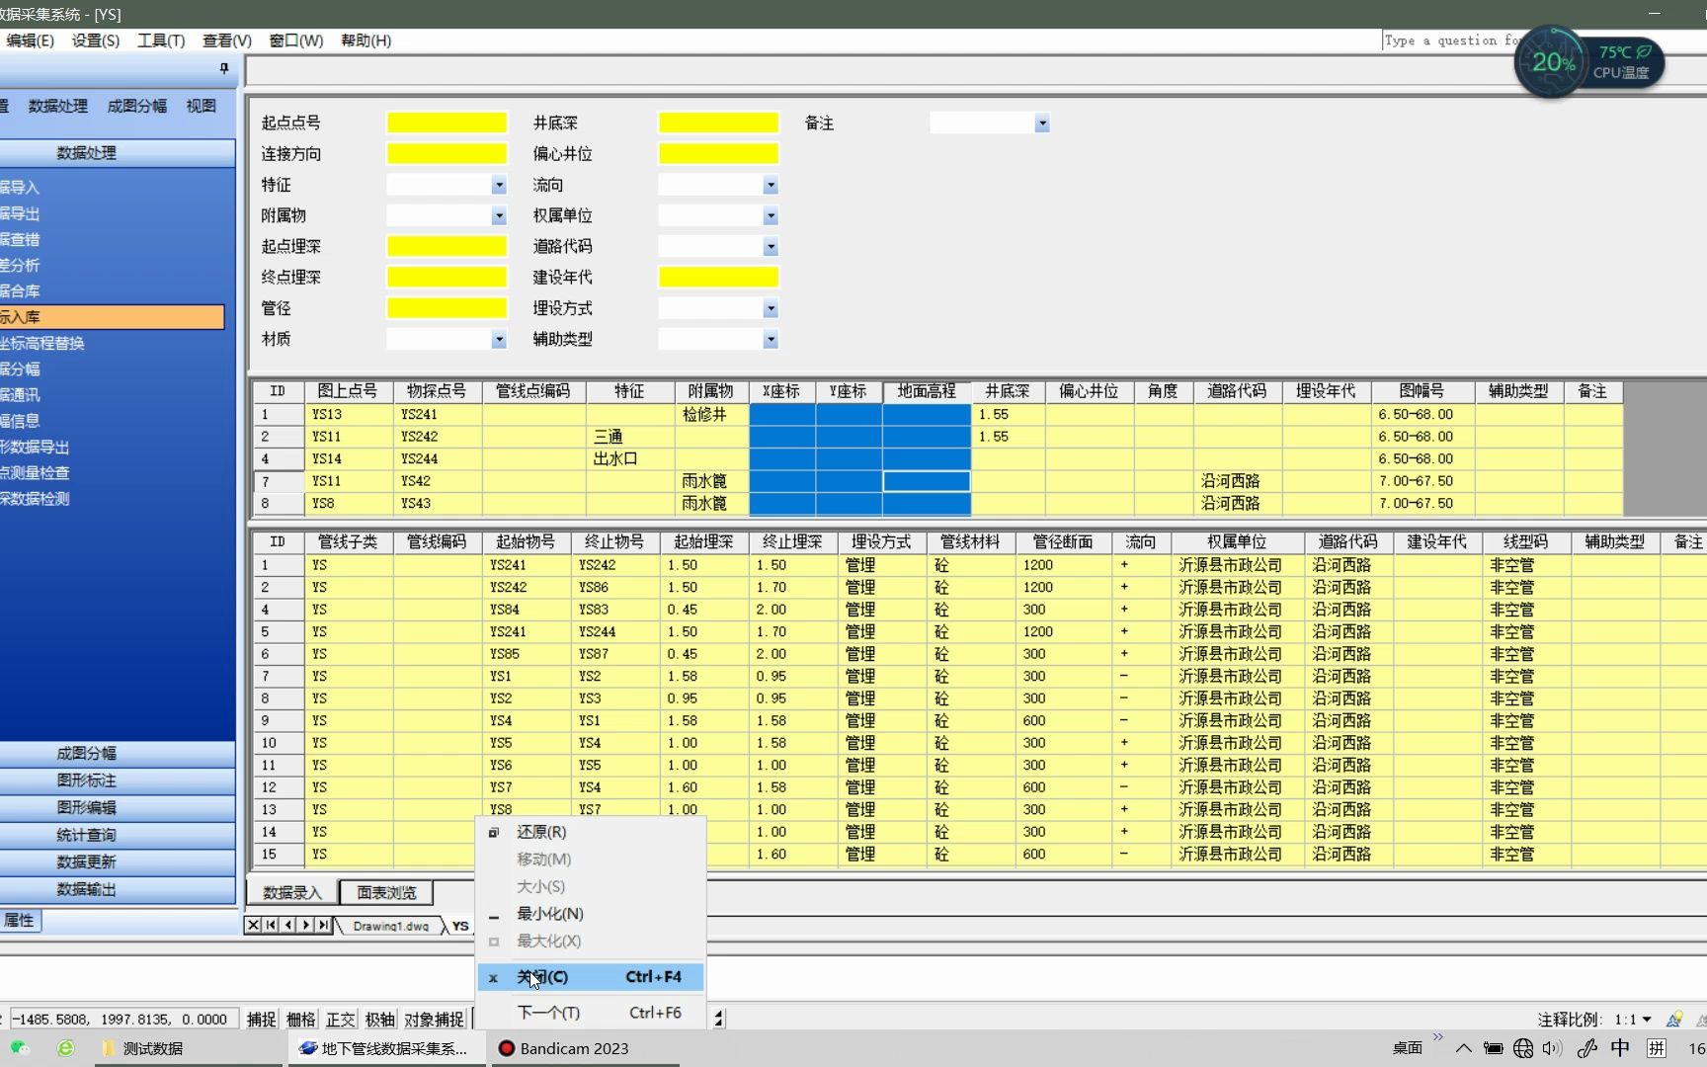Screen dimensions: 1707x1067
Task: Choose 最小化(N) in the context menu
Action: pyautogui.click(x=591, y=914)
